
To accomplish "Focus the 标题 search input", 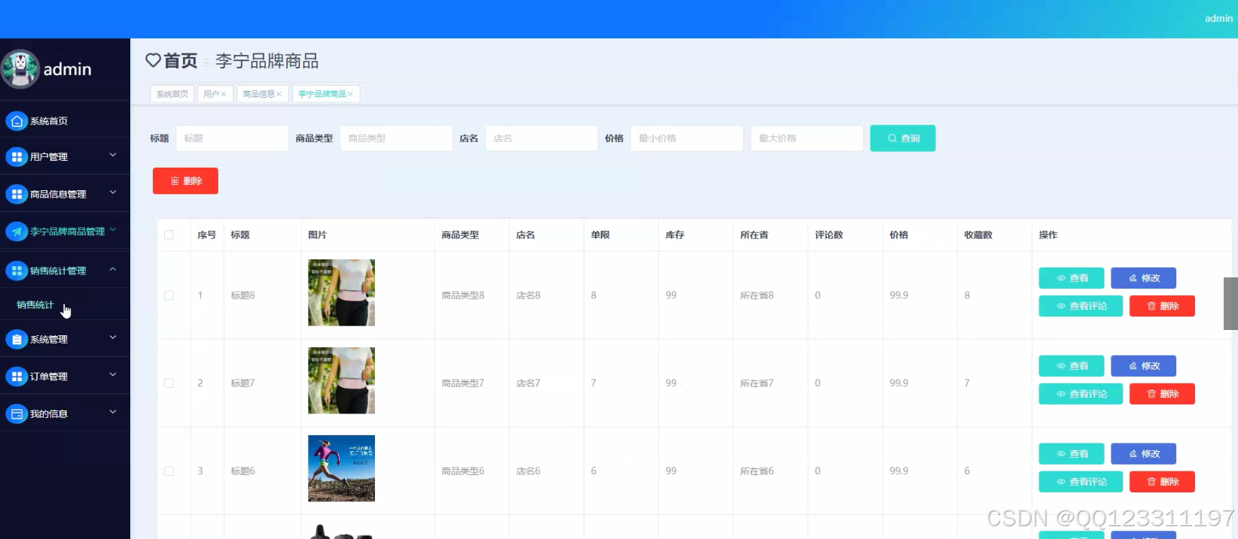I will tap(232, 138).
